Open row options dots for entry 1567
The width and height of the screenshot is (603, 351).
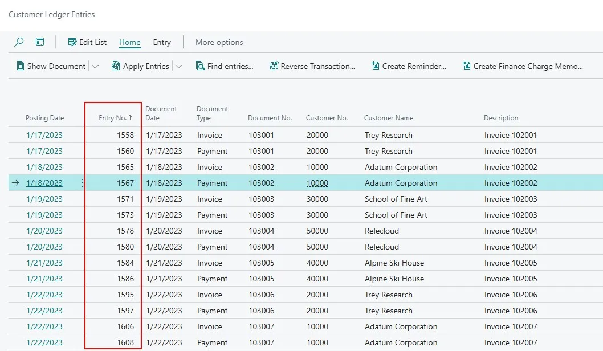(82, 183)
